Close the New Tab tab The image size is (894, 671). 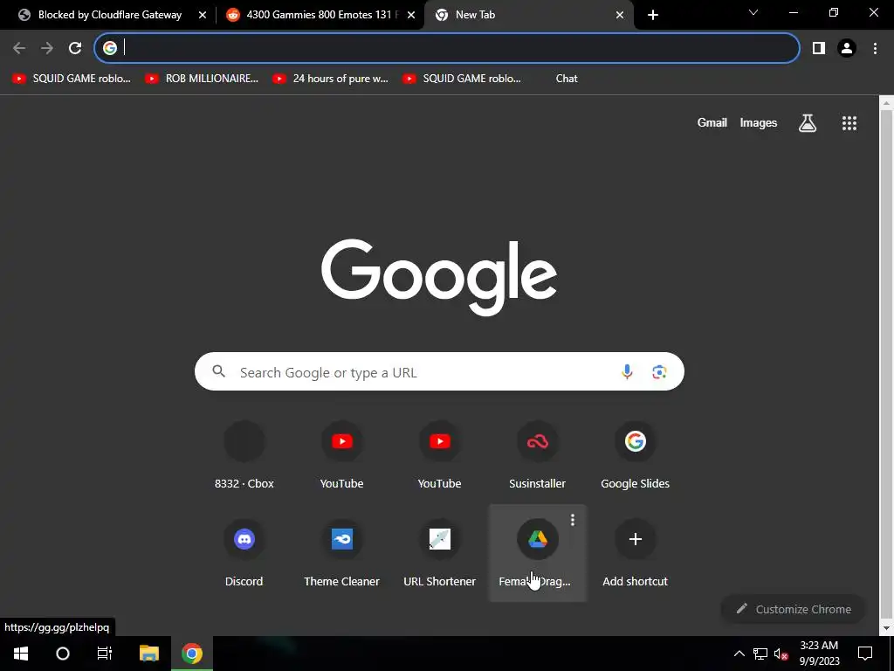pos(620,16)
